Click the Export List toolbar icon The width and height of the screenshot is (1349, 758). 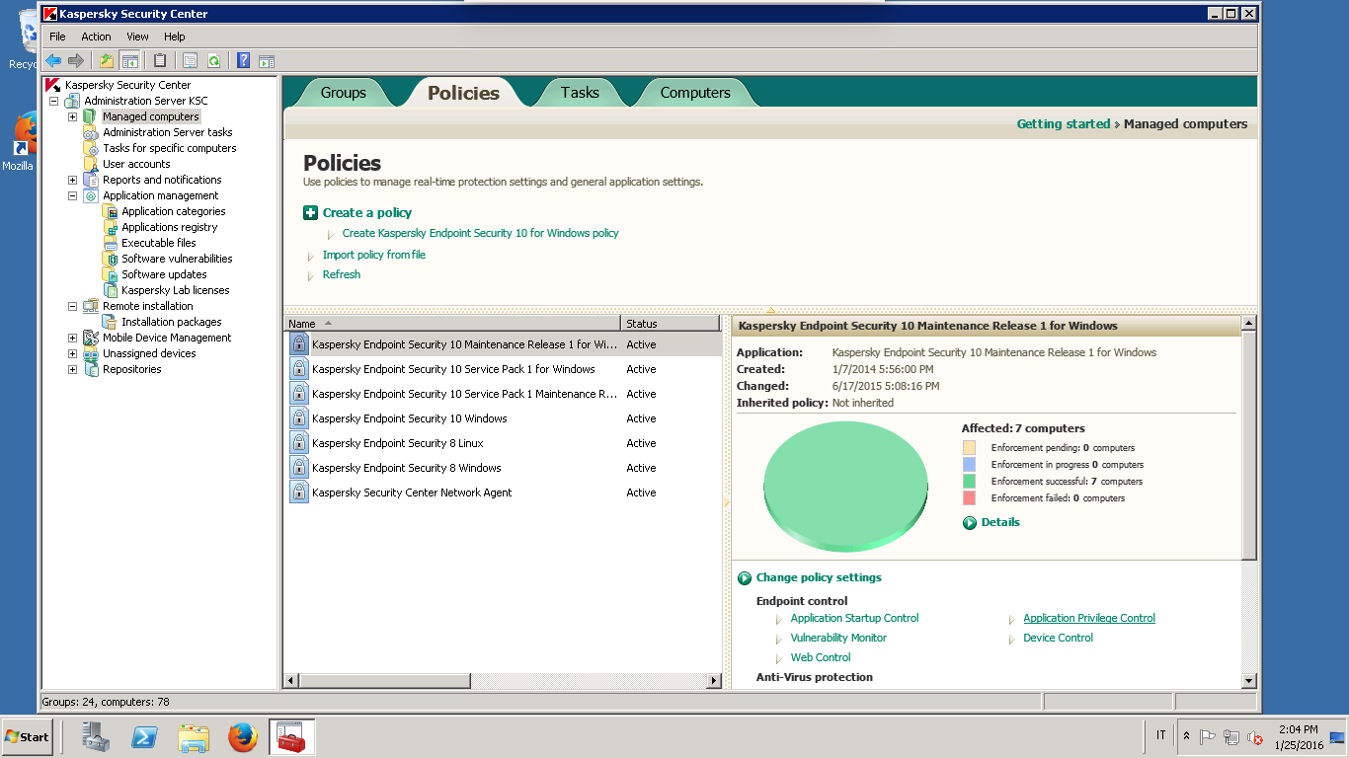coord(190,60)
